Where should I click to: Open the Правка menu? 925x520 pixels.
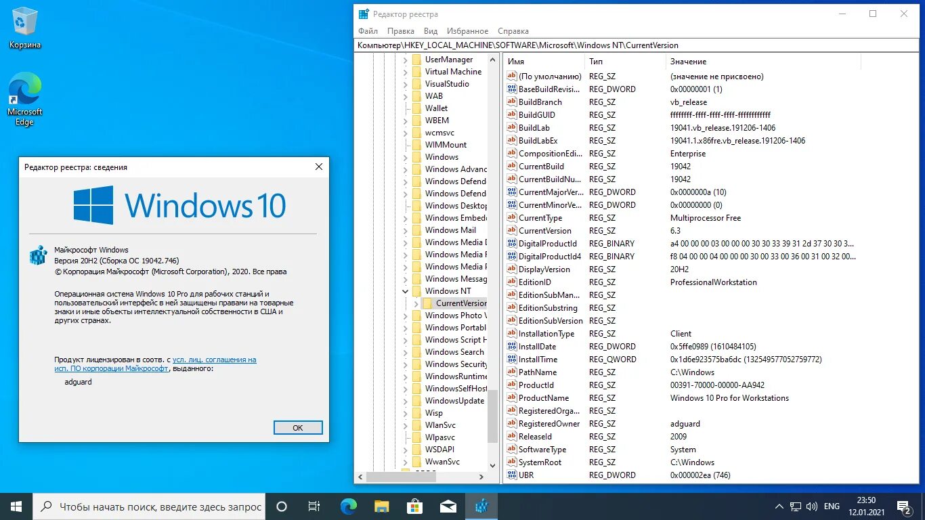pos(401,31)
